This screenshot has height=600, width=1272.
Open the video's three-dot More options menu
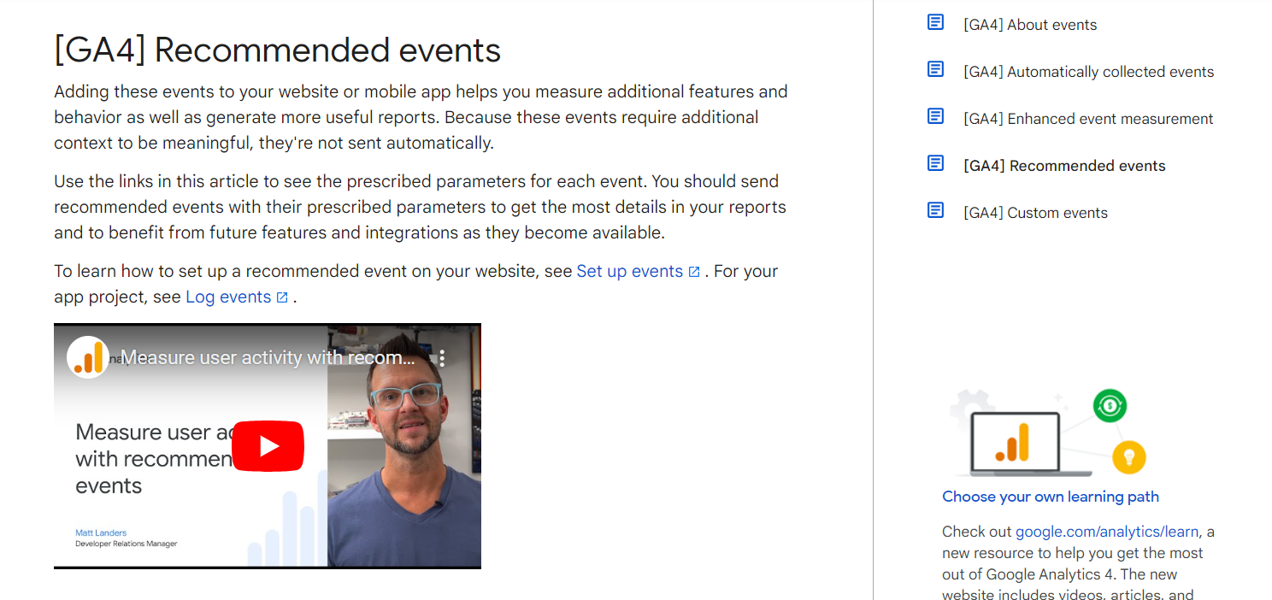pyautogui.click(x=441, y=358)
